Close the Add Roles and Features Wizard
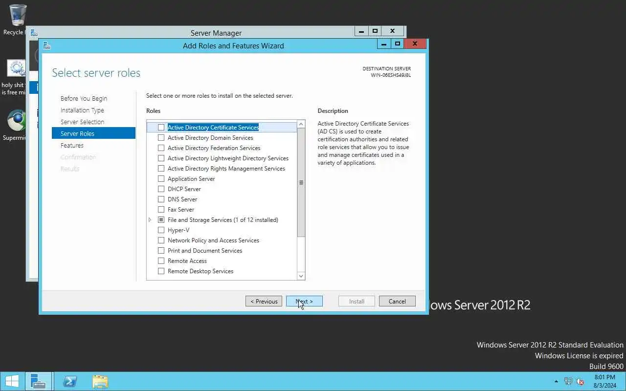 [x=415, y=44]
